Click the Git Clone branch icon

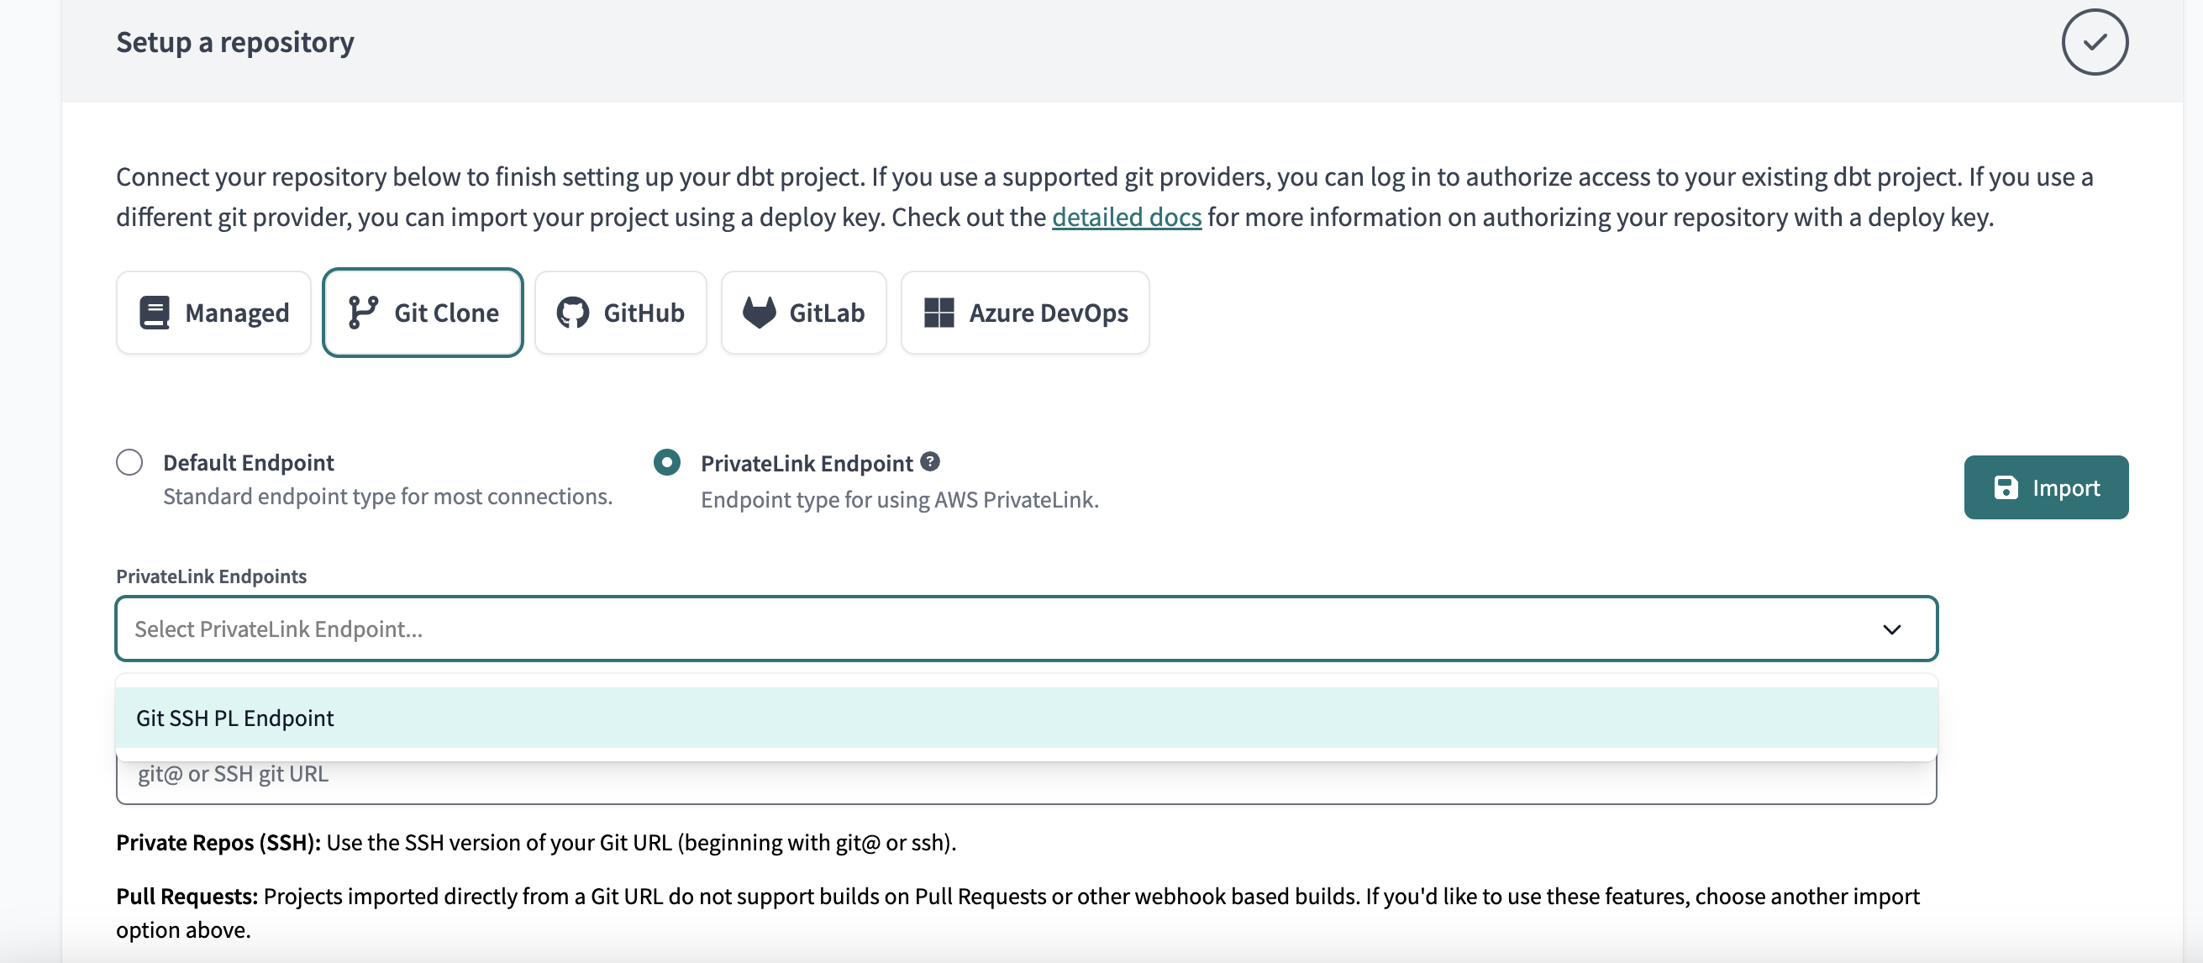coord(362,312)
